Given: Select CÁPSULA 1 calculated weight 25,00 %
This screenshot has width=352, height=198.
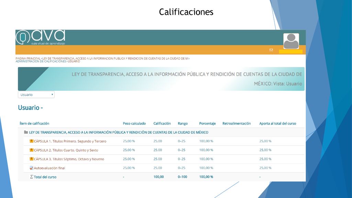Looking at the screenshot, I should [x=129, y=141].
